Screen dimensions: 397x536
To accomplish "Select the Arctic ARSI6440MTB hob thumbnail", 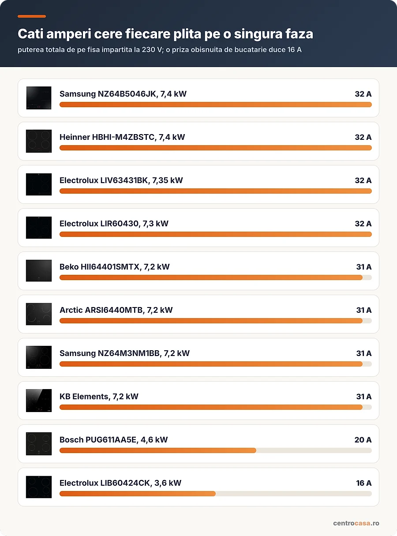I will [39, 314].
